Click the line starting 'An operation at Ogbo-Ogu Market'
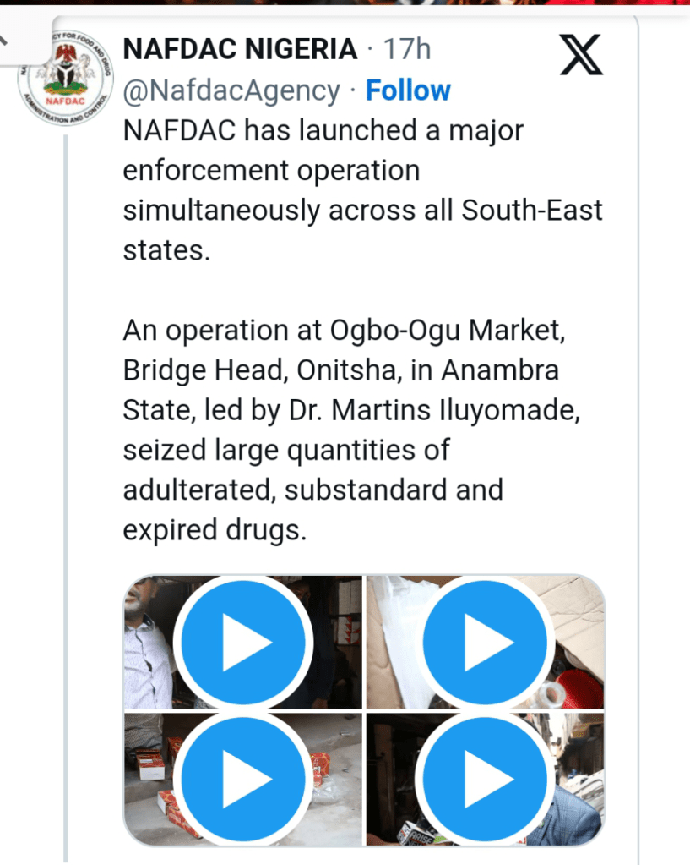 click(343, 331)
